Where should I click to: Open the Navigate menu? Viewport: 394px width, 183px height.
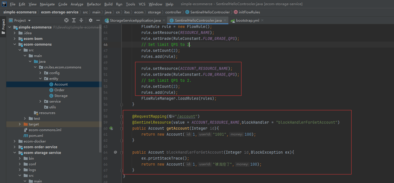pos(47,4)
